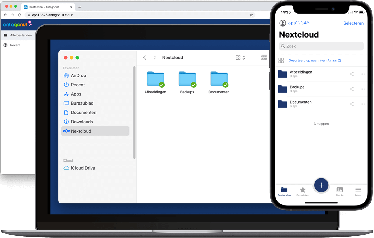Tap Selecteren on phone app
This screenshot has width=374, height=238.
353,23
